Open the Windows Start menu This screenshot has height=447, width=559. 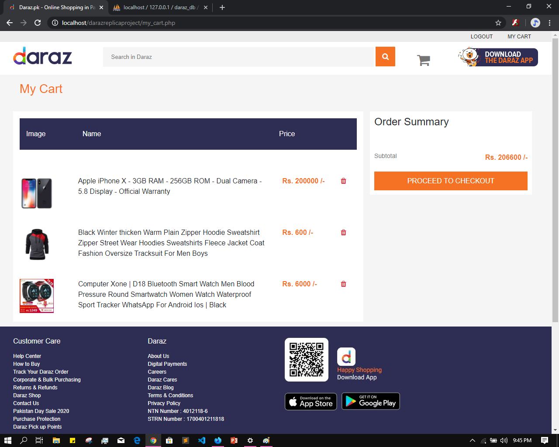click(7, 440)
